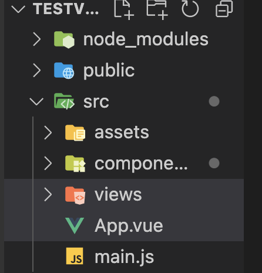Collapse all folders using the collapse icon
The height and width of the screenshot is (273, 262).
click(x=224, y=9)
